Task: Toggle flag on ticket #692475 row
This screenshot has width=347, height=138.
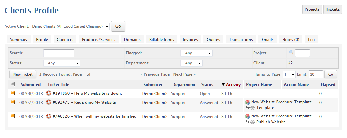Action: tap(13, 102)
